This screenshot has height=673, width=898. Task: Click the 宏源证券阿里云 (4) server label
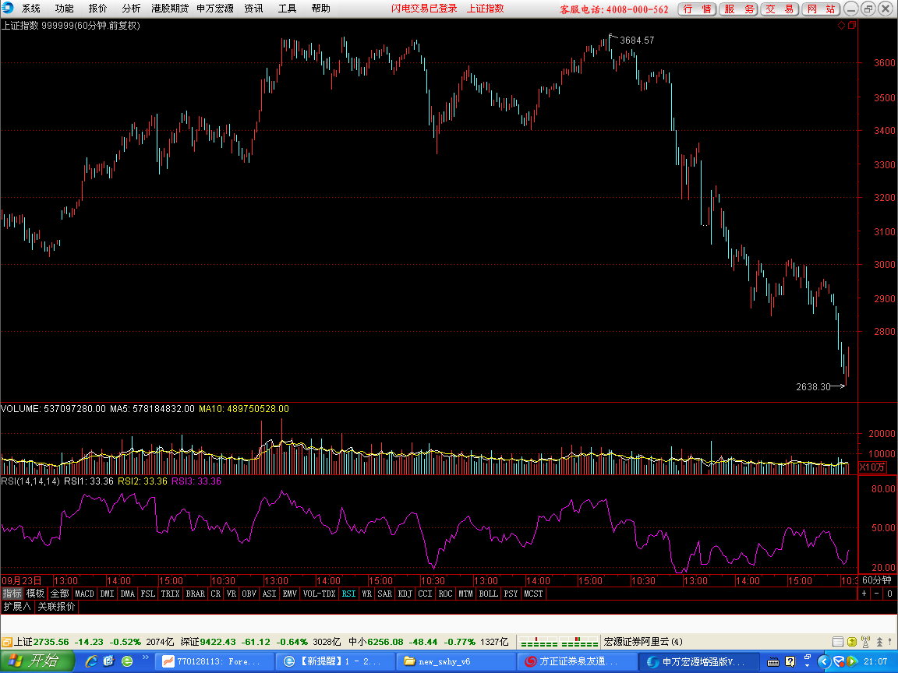(x=643, y=642)
